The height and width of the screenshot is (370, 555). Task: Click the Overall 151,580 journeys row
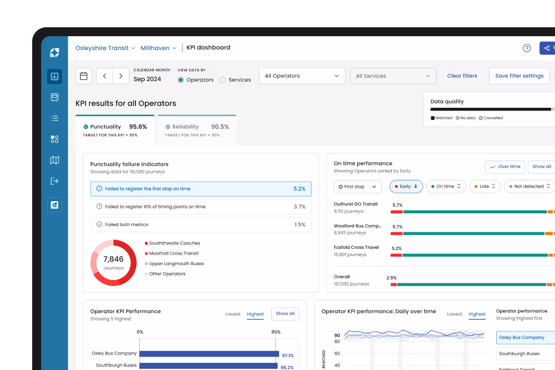pos(444,281)
